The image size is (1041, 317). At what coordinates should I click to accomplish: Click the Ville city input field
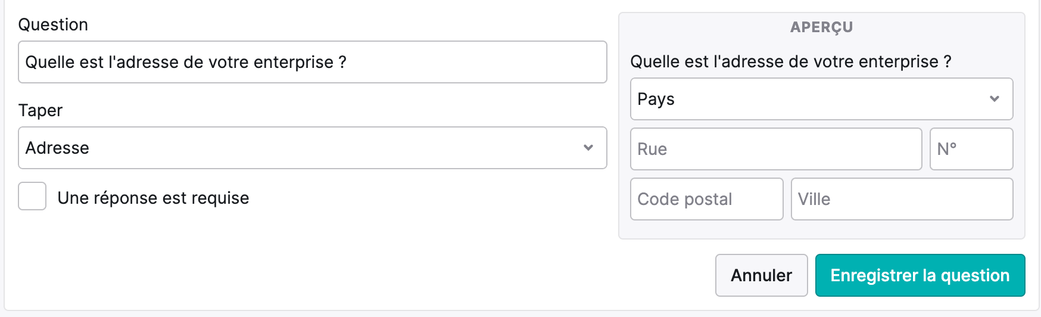(x=902, y=199)
